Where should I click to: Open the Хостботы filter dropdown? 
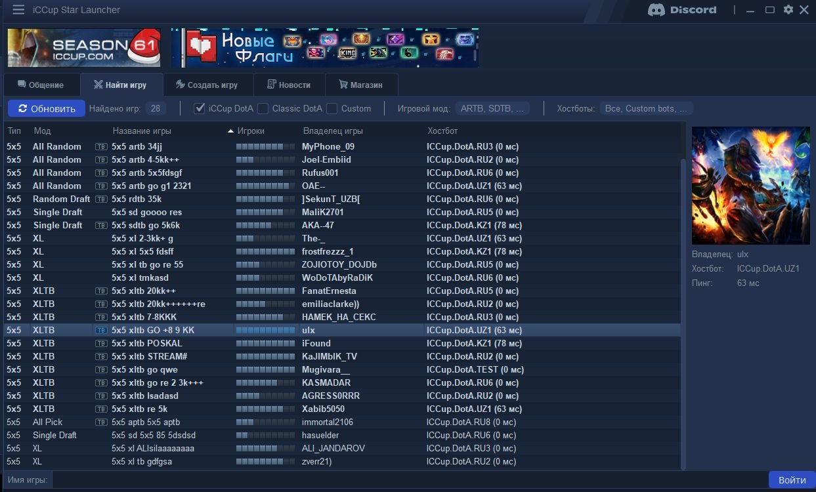pos(647,108)
